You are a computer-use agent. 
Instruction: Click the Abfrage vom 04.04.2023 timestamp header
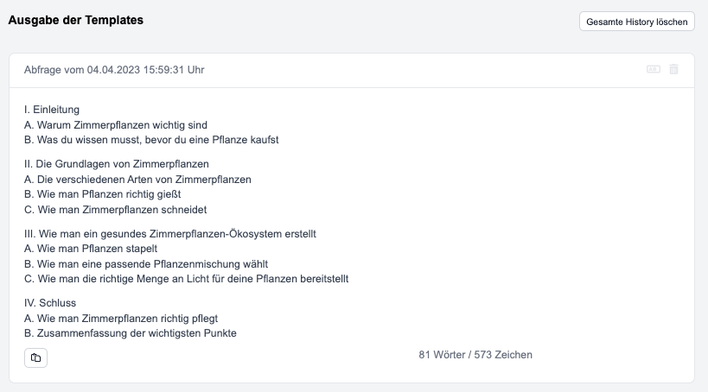[x=114, y=70]
